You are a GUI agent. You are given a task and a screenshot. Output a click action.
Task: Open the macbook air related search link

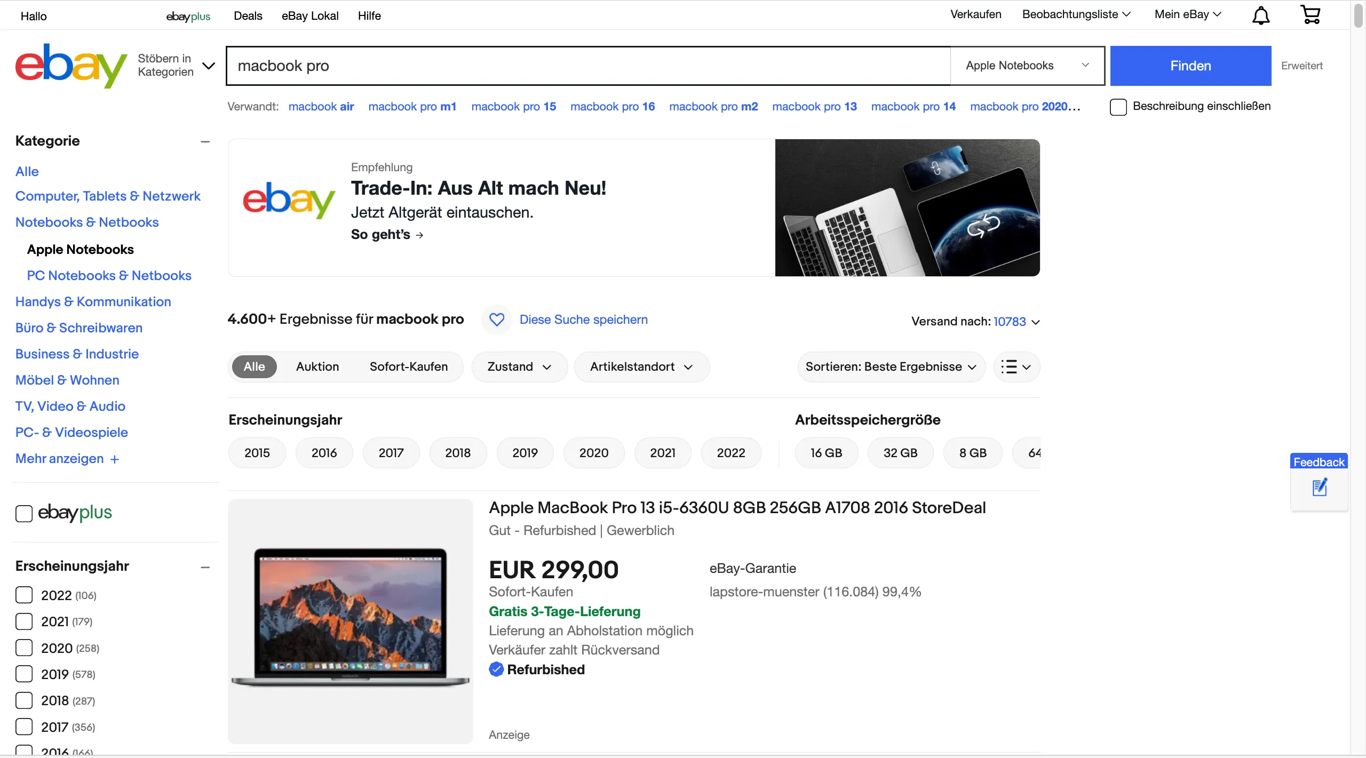tap(321, 107)
